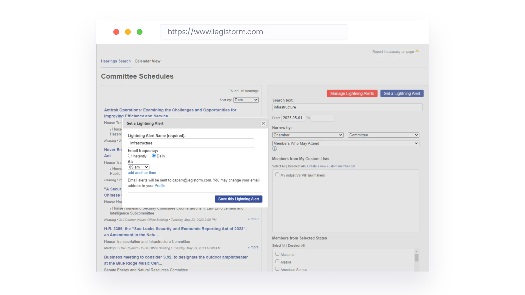525x295 pixels.
Task: Close the Set a Lightning Alert dialog
Action: 263,123
